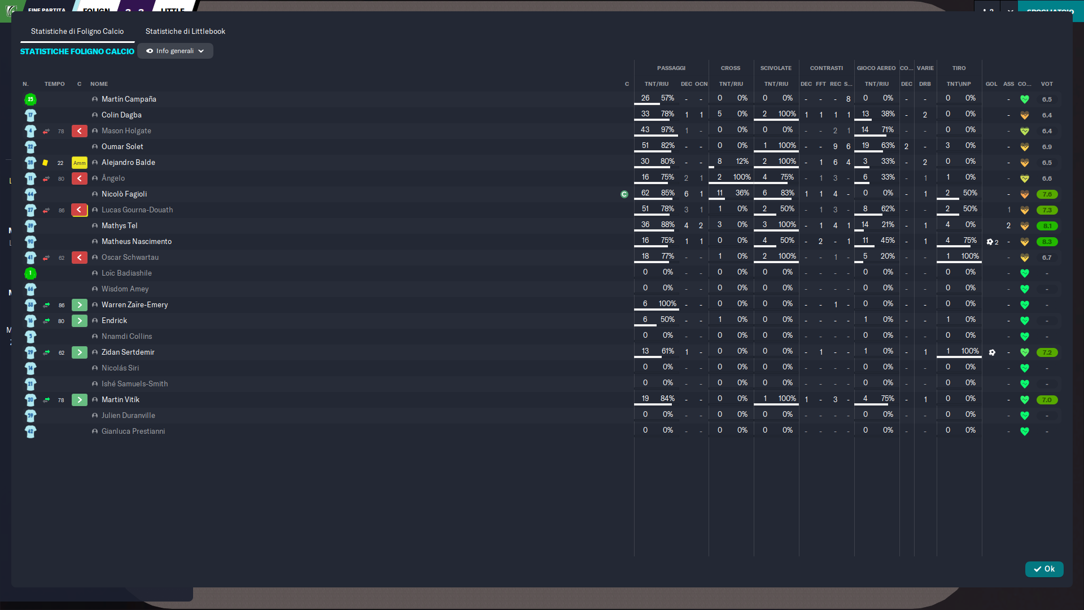Screen dimensions: 1084x610
Task: Sort by the VOT rating column header
Action: [1047, 84]
